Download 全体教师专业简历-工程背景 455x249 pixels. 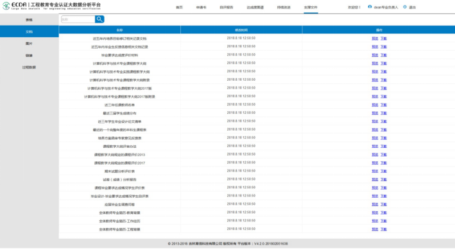(x=384, y=229)
